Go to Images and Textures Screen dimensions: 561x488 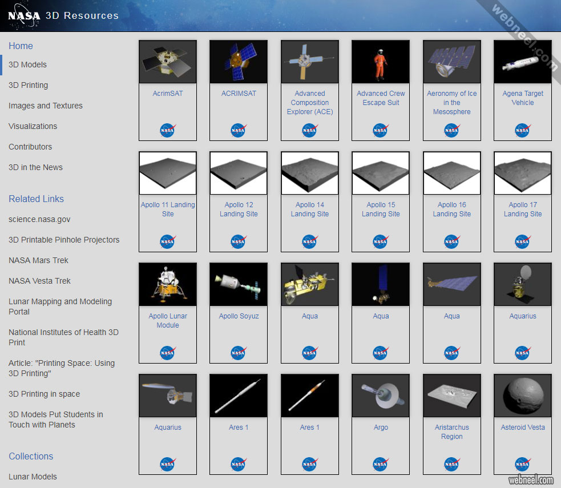(x=46, y=106)
